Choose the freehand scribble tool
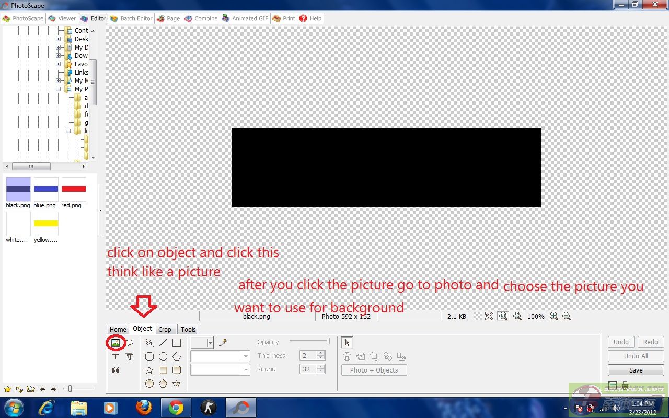This screenshot has height=418, width=669. pos(149,343)
